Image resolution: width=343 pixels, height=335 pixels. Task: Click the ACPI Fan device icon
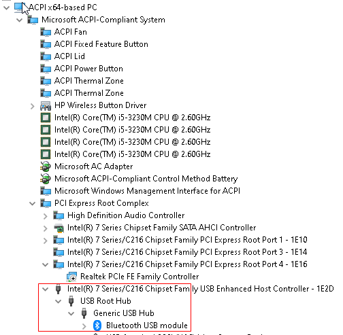click(x=46, y=32)
